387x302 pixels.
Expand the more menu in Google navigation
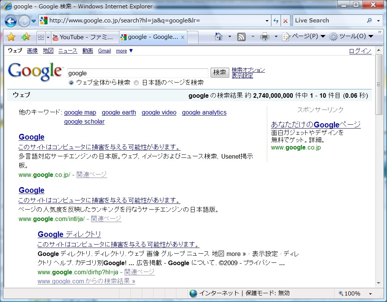124,51
